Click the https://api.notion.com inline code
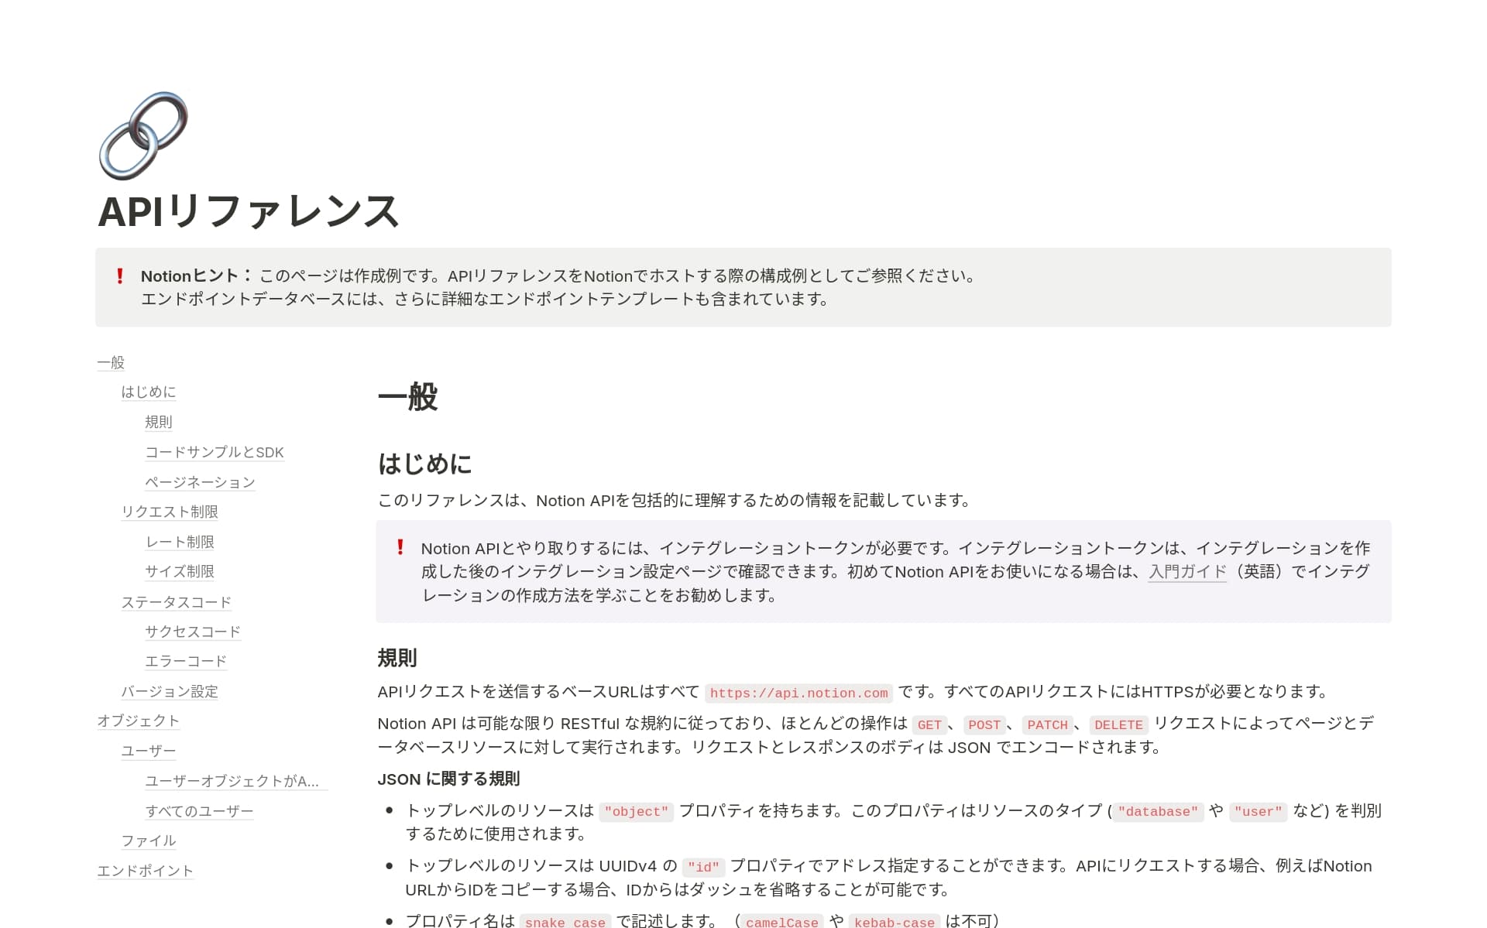The image size is (1487, 928). point(798,693)
